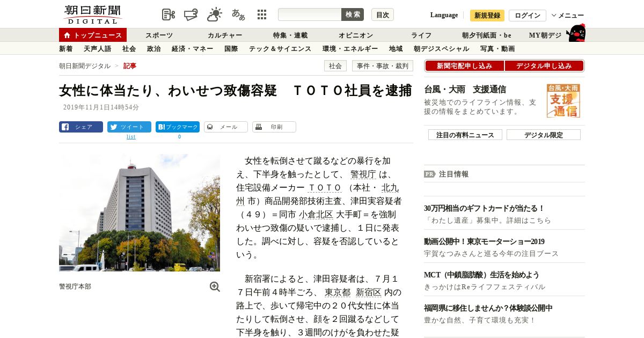Open the grid apps menu icon

262,14
